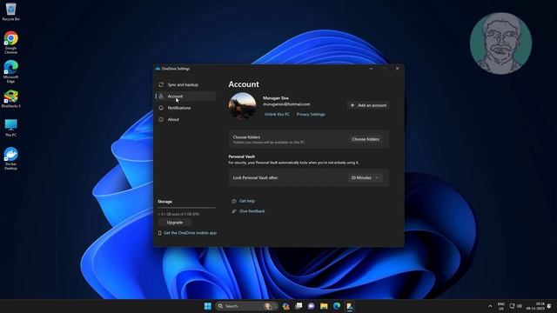Image resolution: width=557 pixels, height=313 pixels.
Task: Open the Windows Start menu
Action: [x=208, y=306]
